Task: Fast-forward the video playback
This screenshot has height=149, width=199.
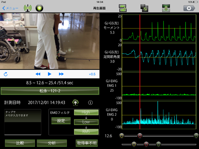Action: pos(61,74)
